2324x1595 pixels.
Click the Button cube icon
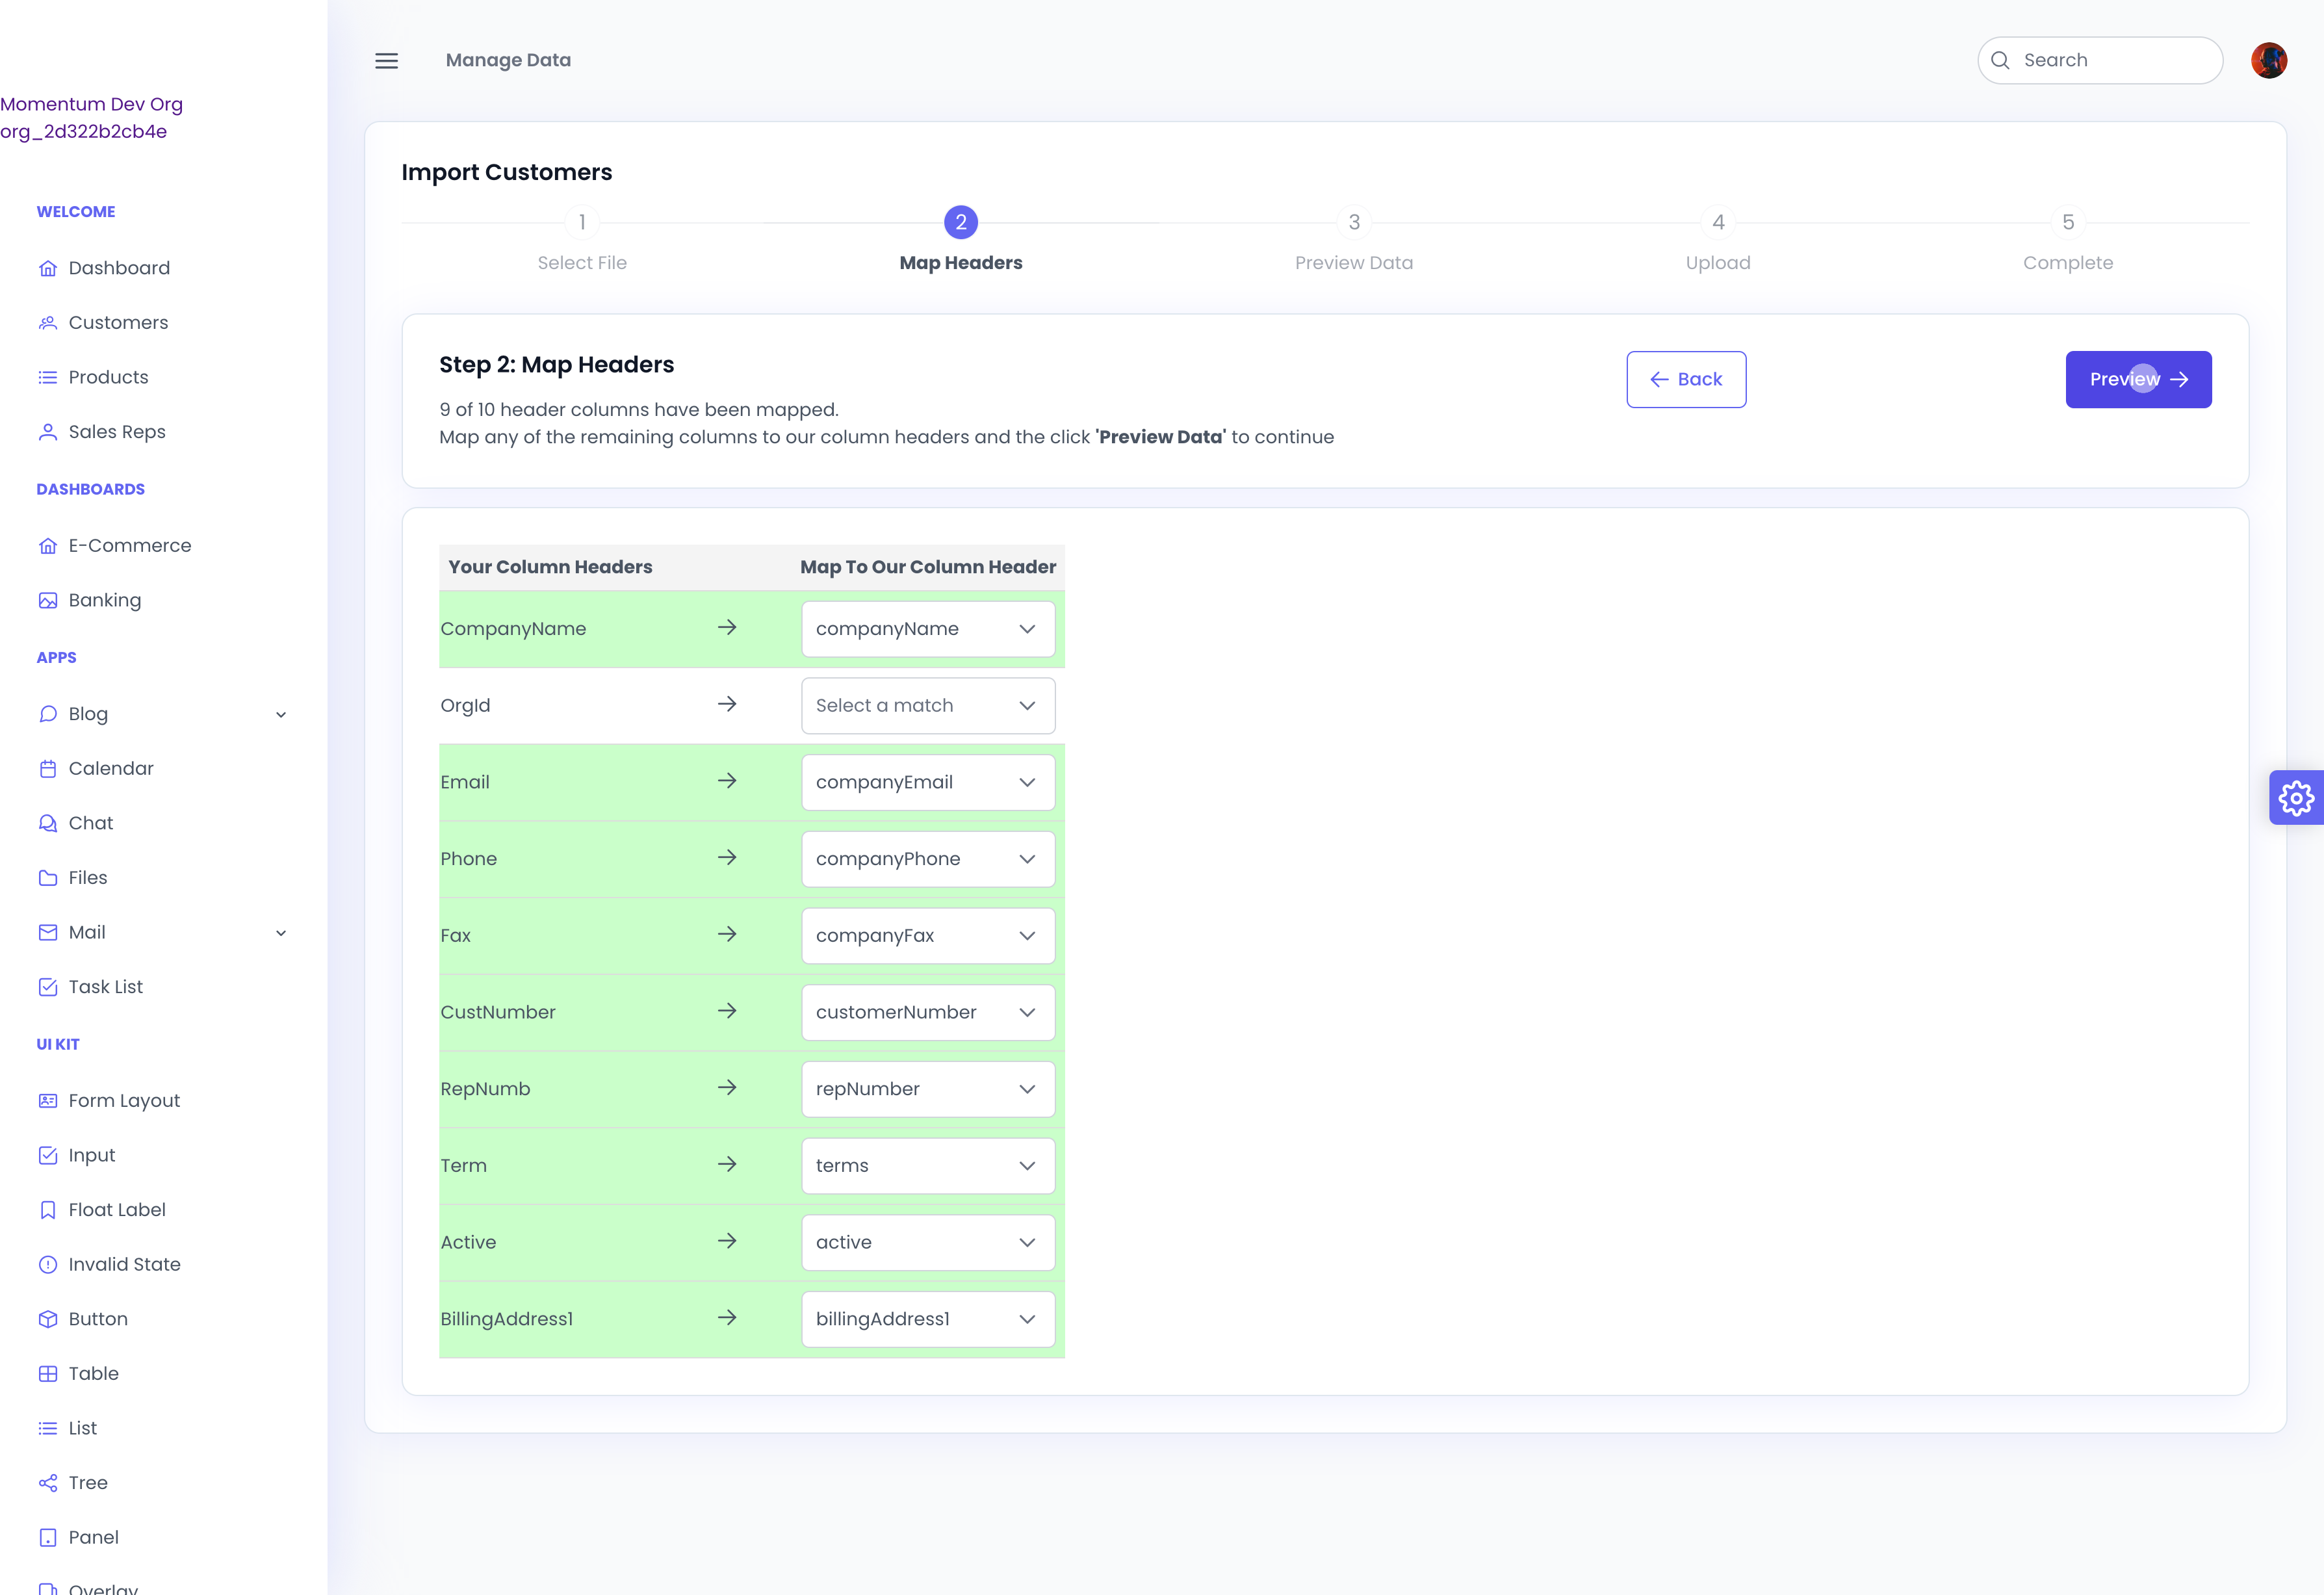click(x=48, y=1318)
